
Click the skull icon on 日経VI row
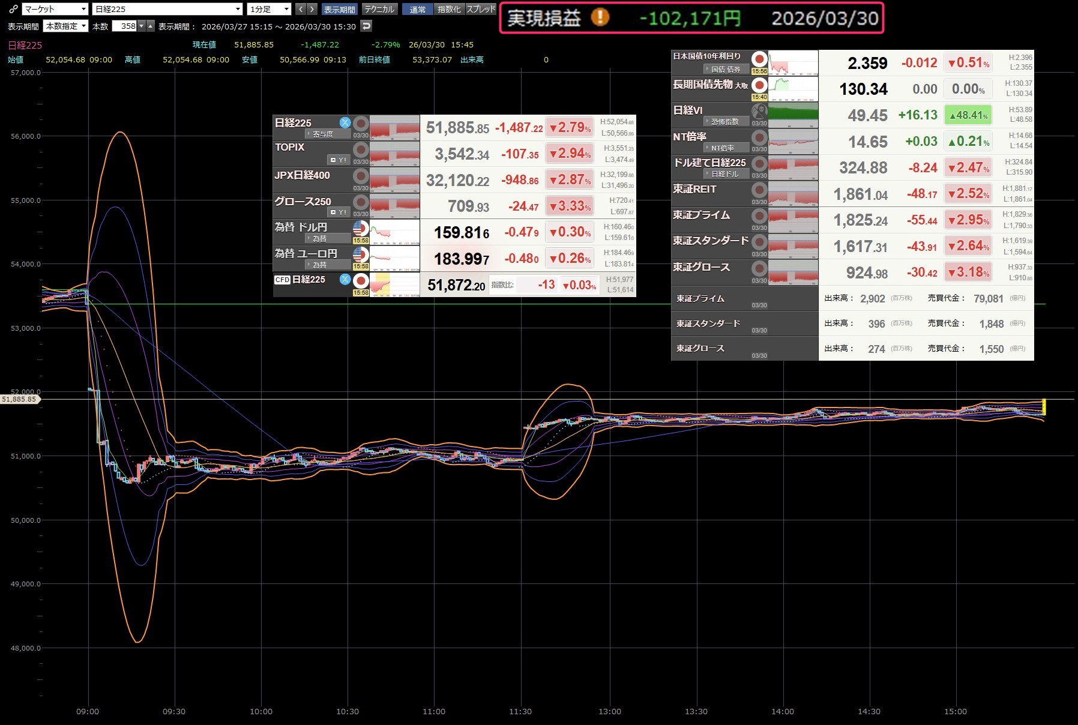tap(759, 111)
